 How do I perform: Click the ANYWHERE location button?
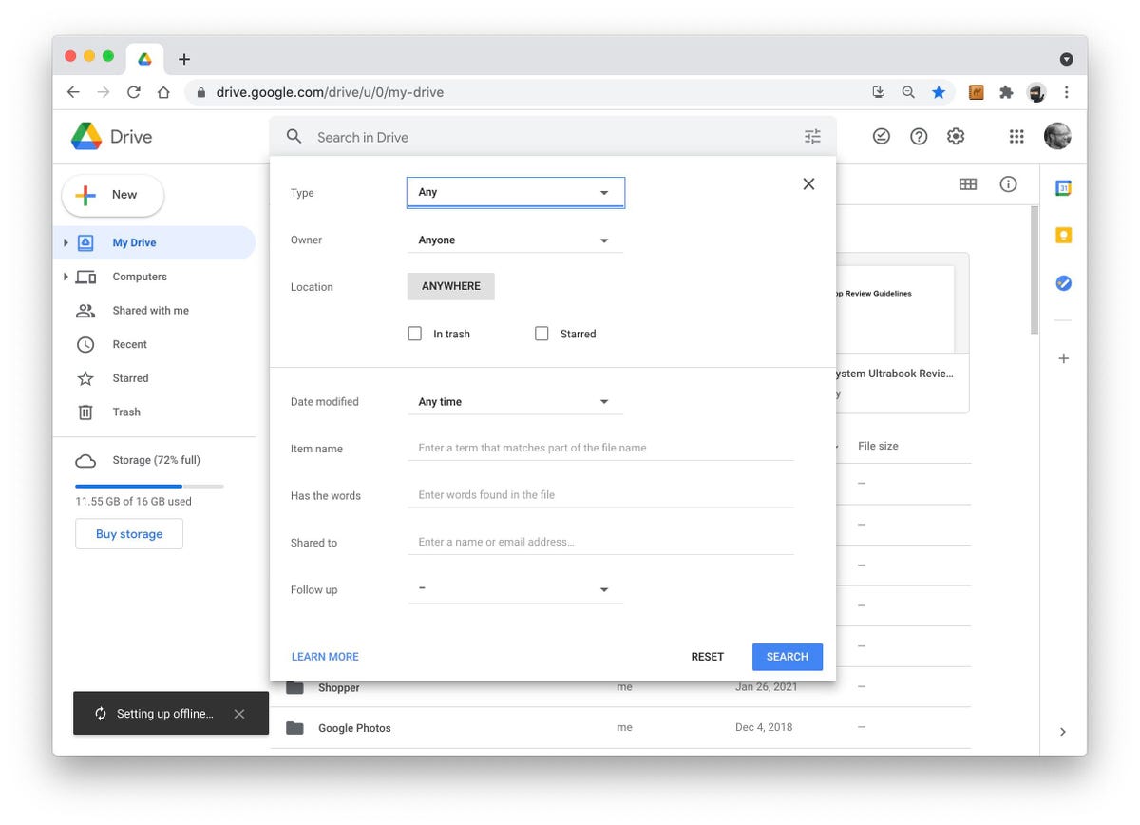(x=451, y=286)
